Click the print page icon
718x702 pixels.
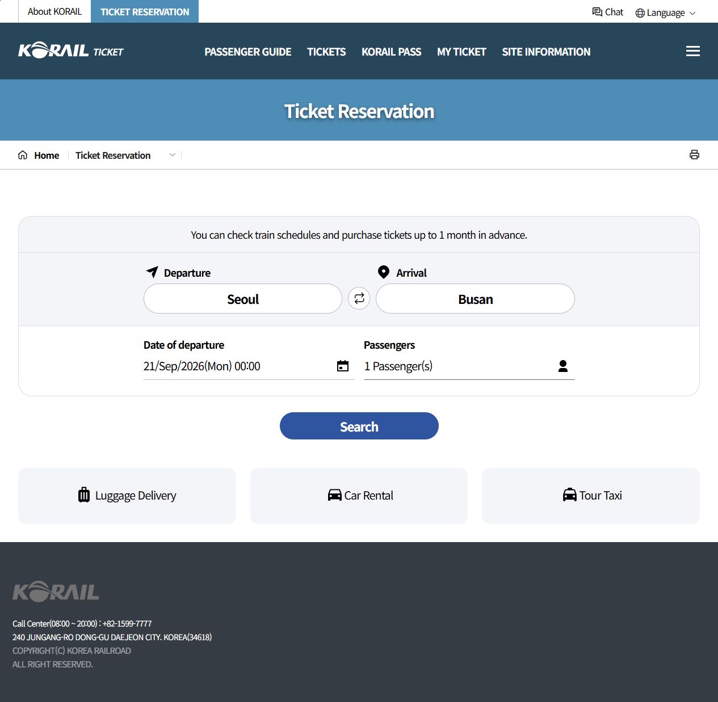(694, 155)
